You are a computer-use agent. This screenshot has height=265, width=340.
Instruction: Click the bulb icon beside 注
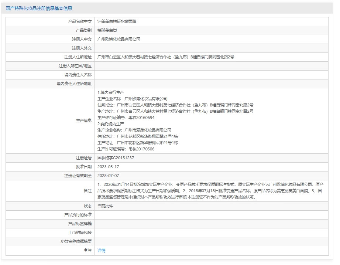click(x=86, y=251)
